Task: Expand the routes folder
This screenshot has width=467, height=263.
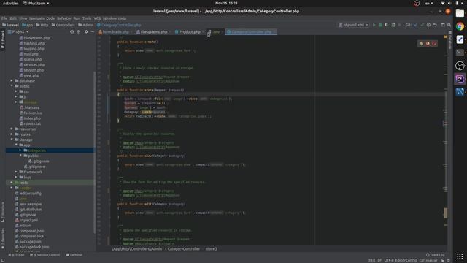Action: (x=12, y=134)
